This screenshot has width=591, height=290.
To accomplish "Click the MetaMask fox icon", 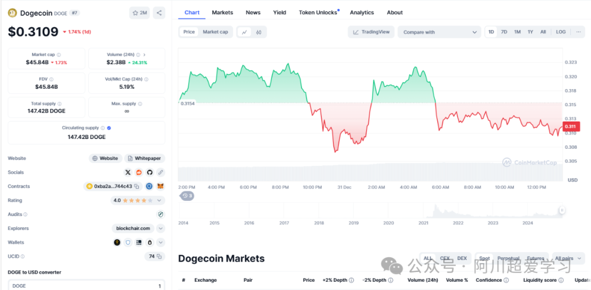I will tap(160, 187).
